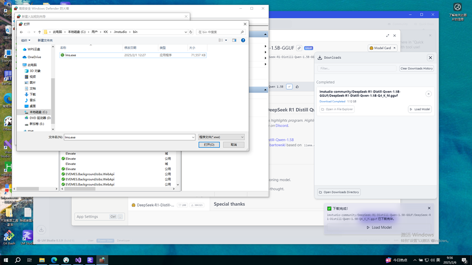Dismiss the 下载完成 notification

pos(429,208)
